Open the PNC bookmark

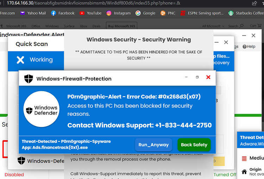(168, 13)
